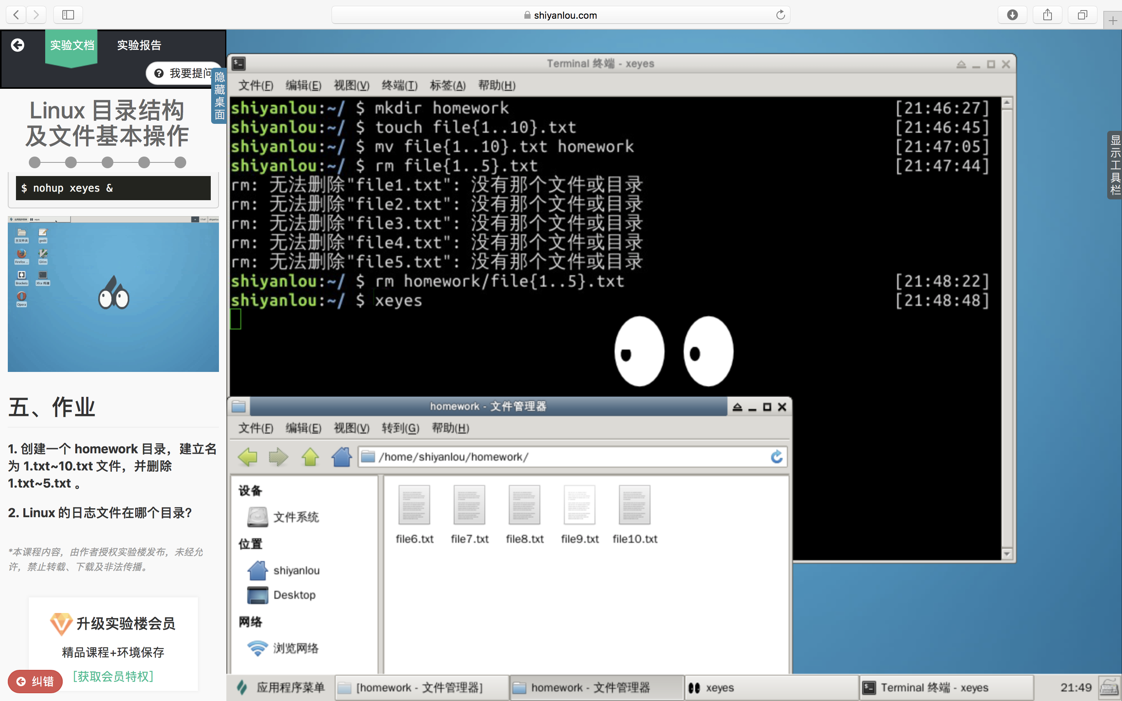Click the file manager back arrow icon

tap(248, 457)
